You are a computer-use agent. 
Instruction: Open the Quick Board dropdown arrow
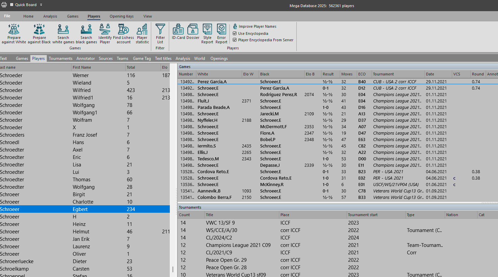pos(41,5)
